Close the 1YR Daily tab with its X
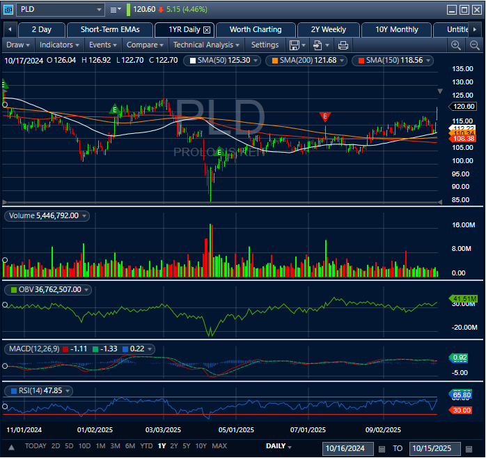The height and width of the screenshot is (458, 486). 206,30
